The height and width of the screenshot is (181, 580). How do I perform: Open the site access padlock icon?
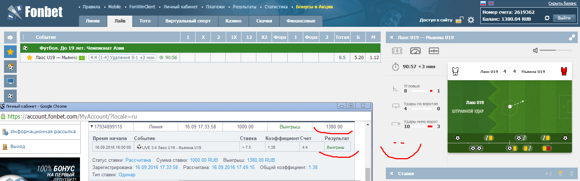[460, 20]
